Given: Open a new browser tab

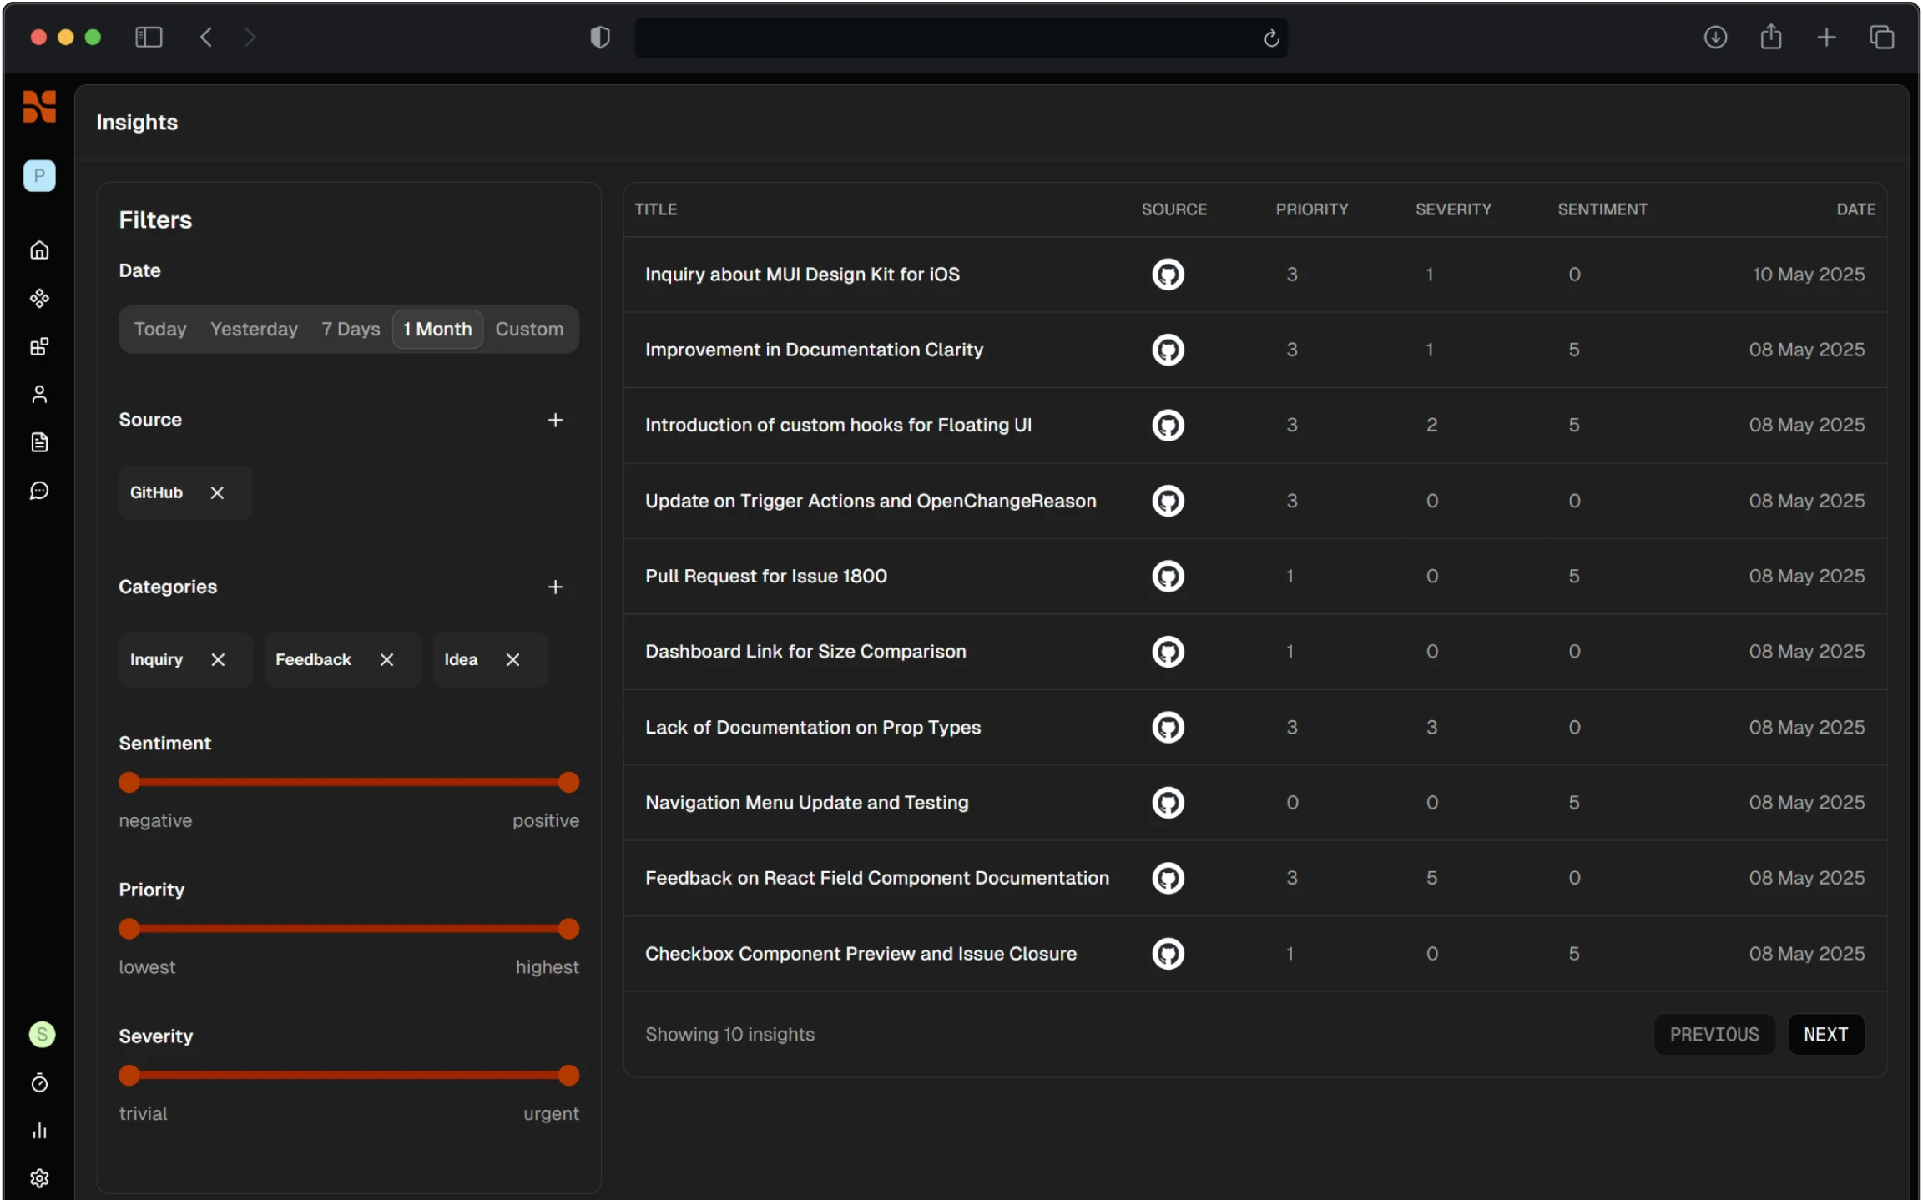Looking at the screenshot, I should tap(1826, 37).
